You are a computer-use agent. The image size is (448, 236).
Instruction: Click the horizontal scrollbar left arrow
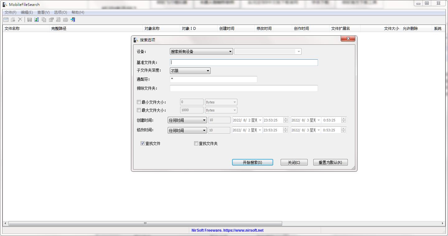coord(5,223)
